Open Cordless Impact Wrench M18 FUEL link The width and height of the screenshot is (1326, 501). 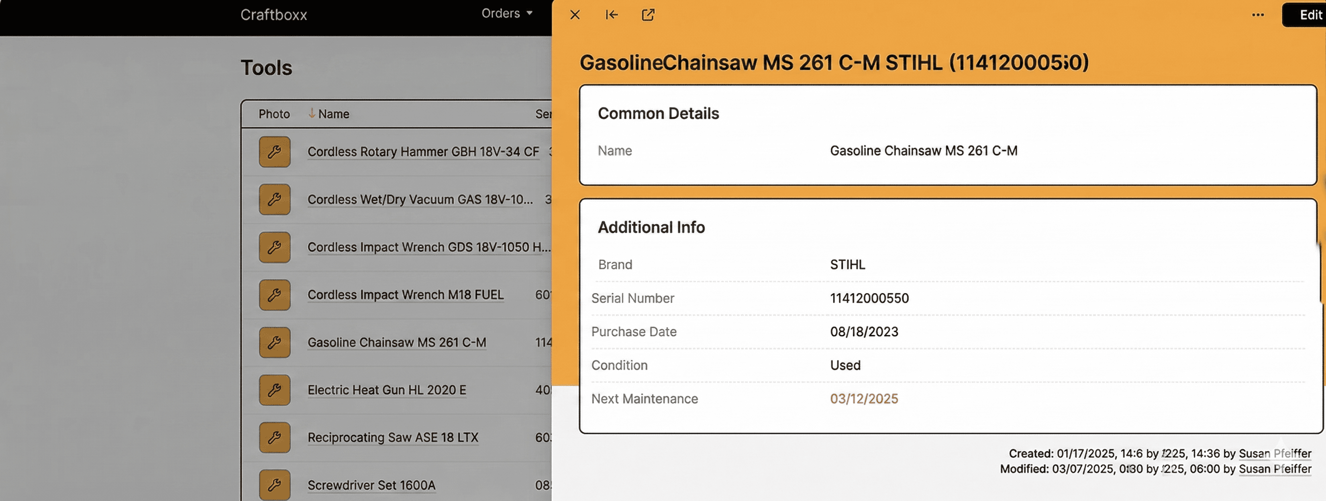[x=405, y=295]
